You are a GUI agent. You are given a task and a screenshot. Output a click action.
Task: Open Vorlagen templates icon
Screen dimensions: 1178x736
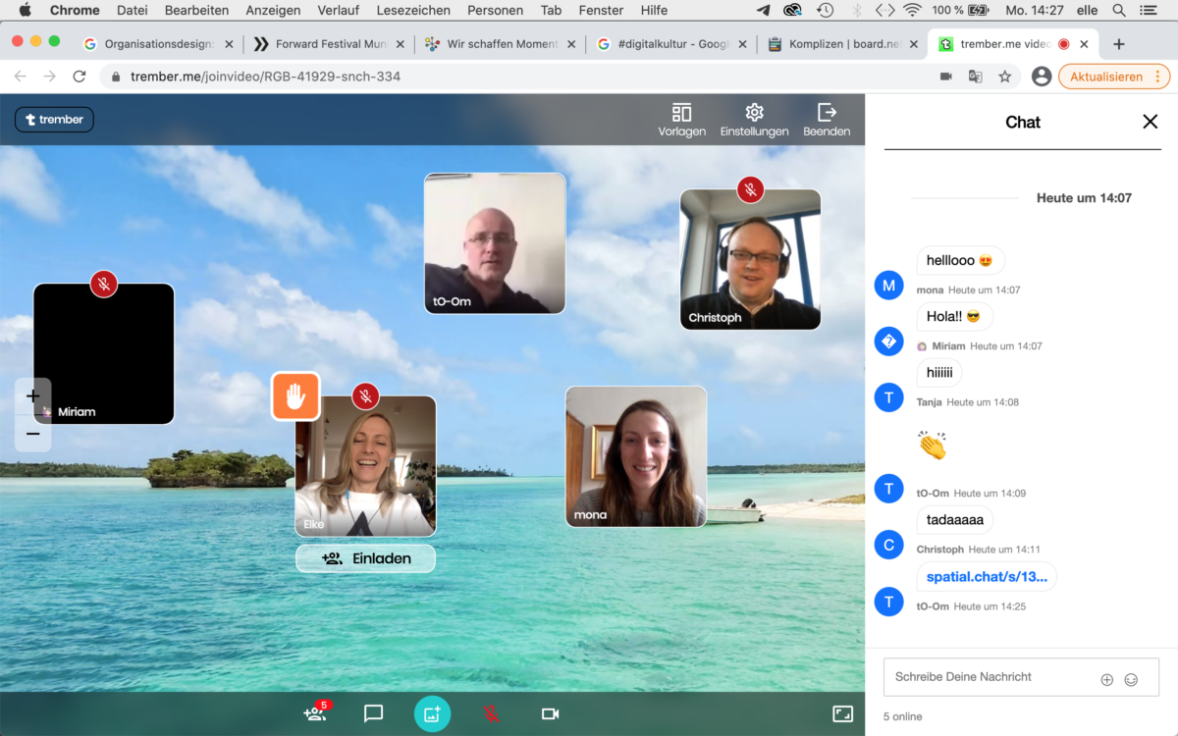[x=681, y=113]
